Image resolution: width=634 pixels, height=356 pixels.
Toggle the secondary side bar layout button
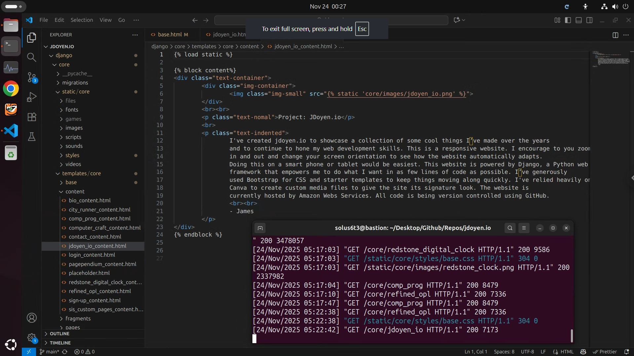click(589, 20)
